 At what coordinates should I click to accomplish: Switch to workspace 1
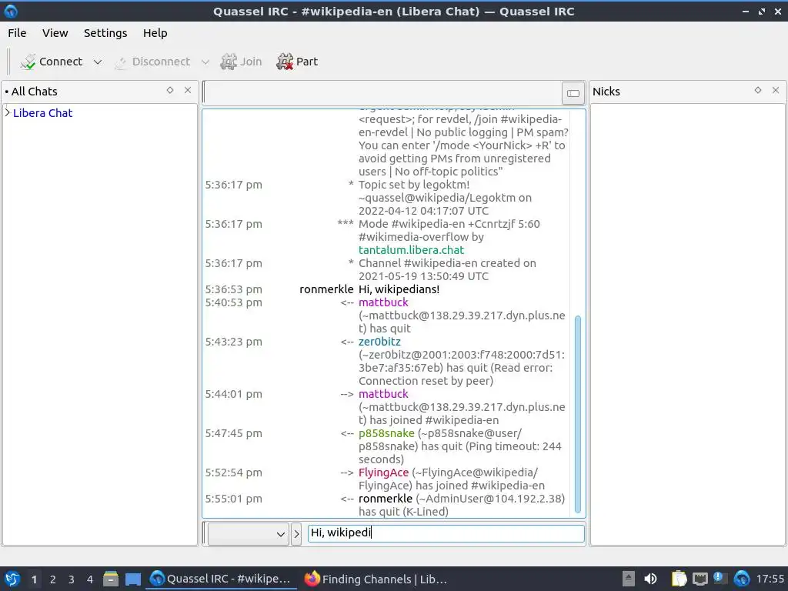(x=34, y=579)
